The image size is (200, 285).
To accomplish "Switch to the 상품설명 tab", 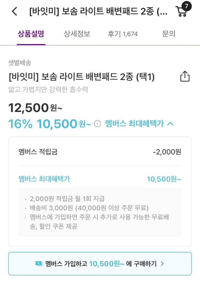I will pyautogui.click(x=31, y=34).
